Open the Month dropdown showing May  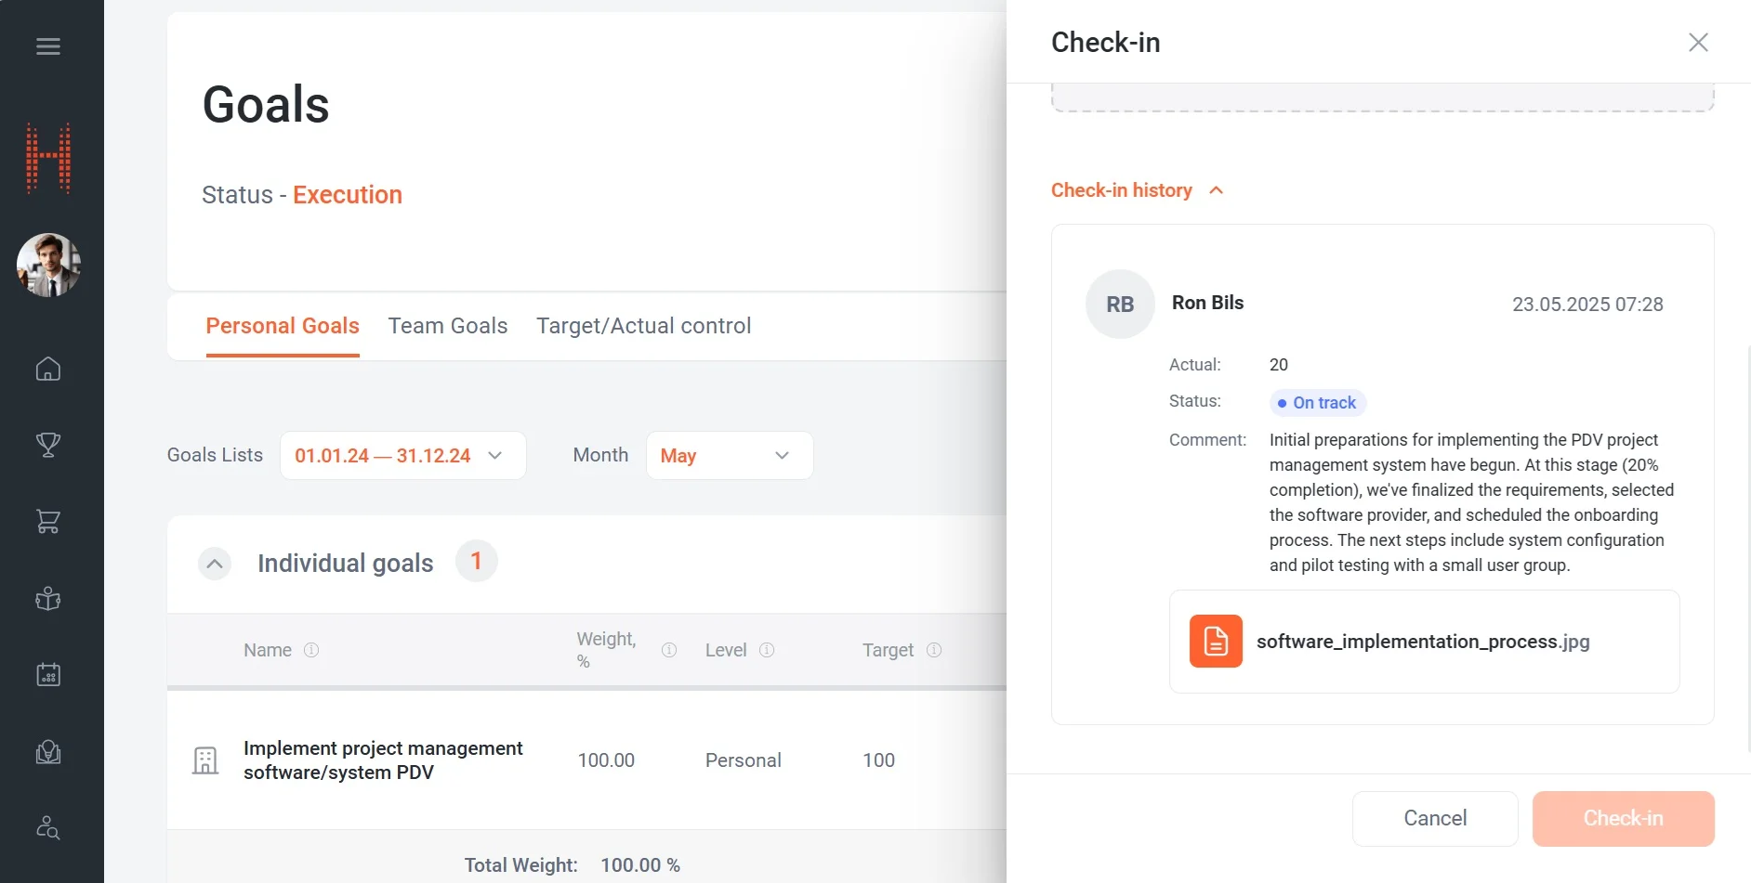[x=729, y=456]
